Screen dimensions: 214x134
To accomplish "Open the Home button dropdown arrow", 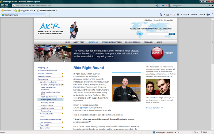I will 164,15.
